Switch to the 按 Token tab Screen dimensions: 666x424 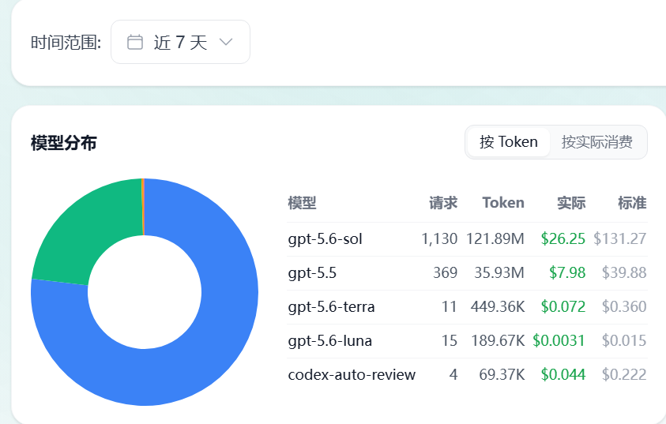(509, 142)
